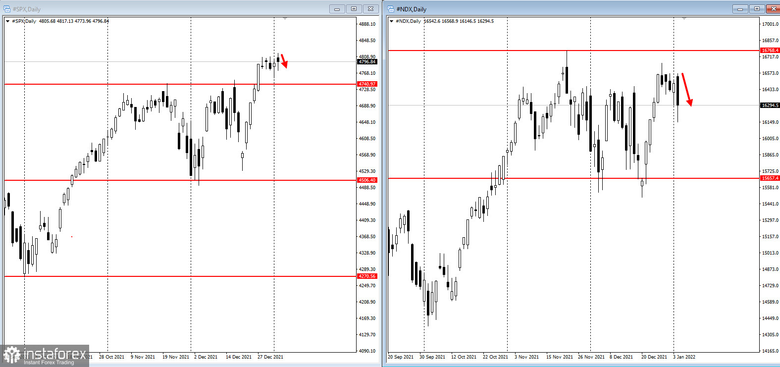Click the #SPX,Daily window title icon
This screenshot has height=367, width=780.
coord(7,9)
